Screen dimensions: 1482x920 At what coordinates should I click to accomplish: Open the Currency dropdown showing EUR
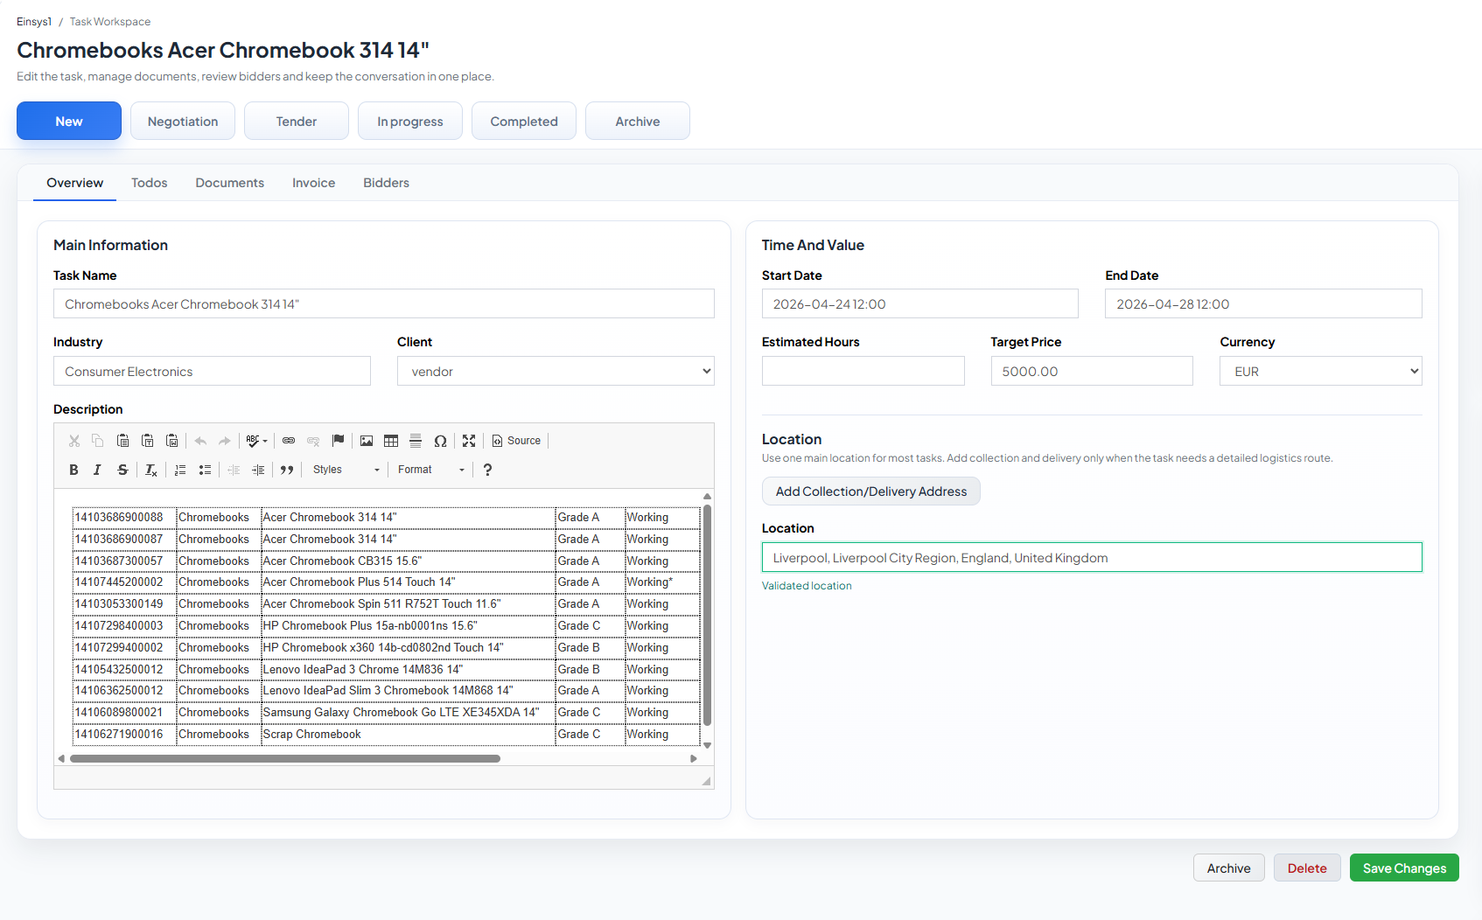click(1320, 371)
